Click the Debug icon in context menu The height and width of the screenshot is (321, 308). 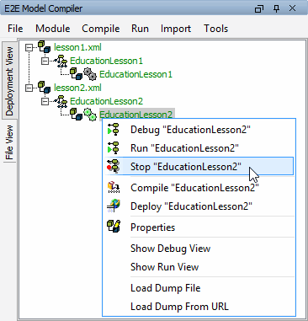pos(114,130)
